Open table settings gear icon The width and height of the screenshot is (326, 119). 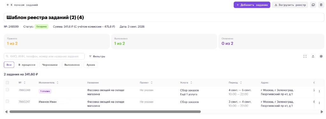click(321, 56)
